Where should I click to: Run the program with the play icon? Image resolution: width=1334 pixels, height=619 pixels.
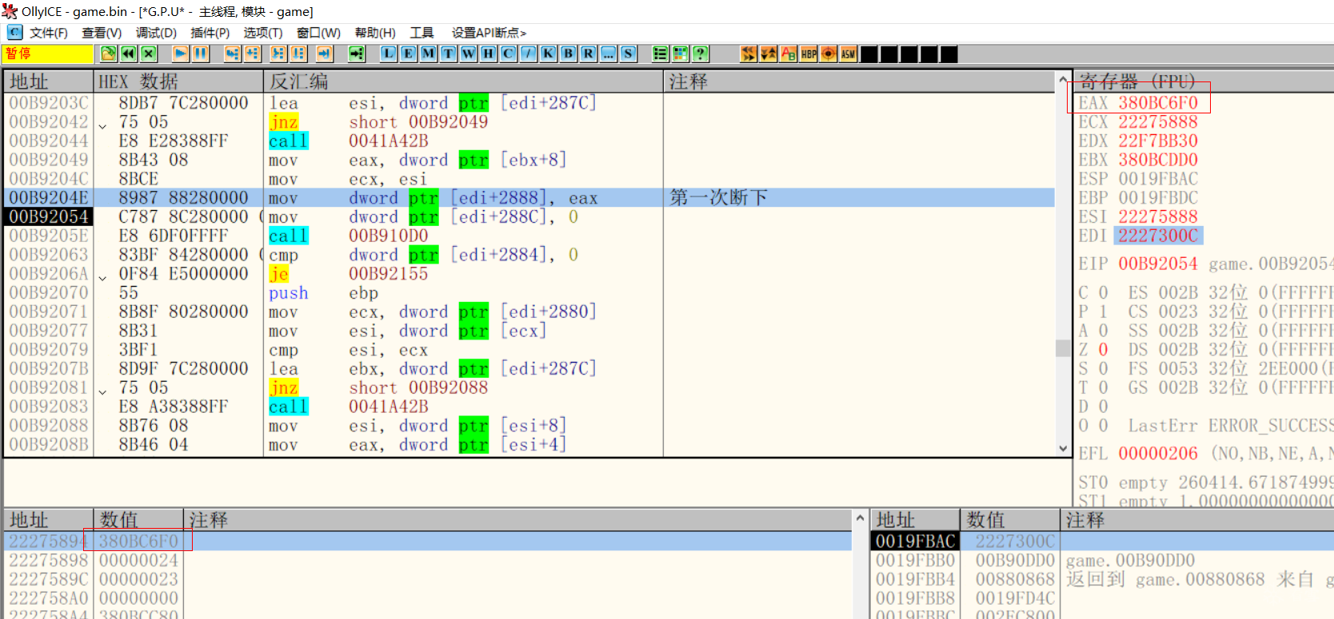pyautogui.click(x=181, y=54)
